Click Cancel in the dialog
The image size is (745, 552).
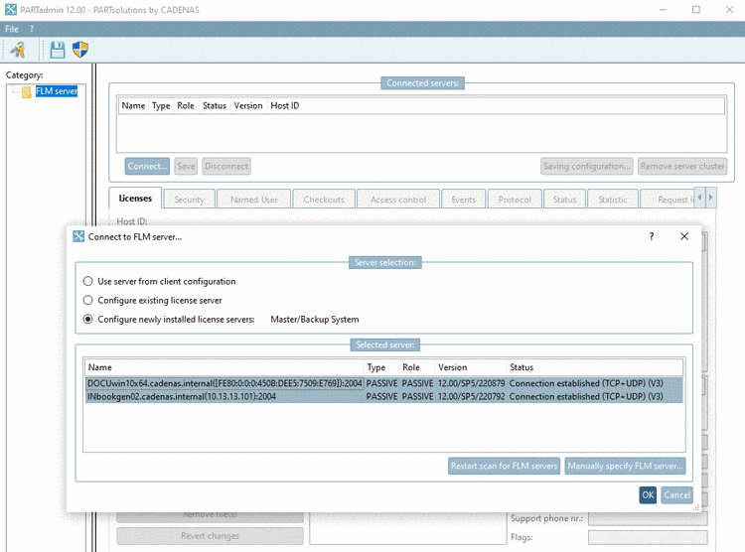(676, 495)
